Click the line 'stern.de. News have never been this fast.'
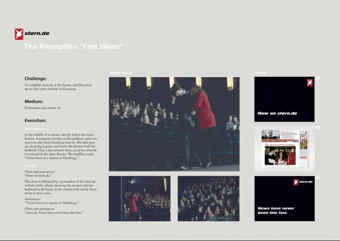 coord(54,213)
